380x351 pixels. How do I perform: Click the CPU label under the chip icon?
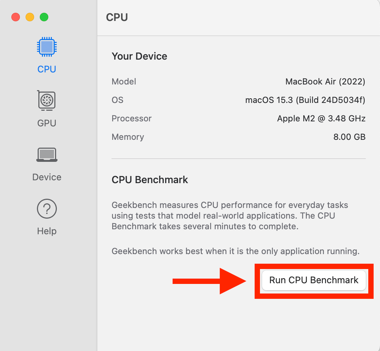click(x=47, y=69)
